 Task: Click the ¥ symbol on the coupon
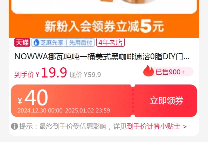pyautogui.click(x=20, y=101)
